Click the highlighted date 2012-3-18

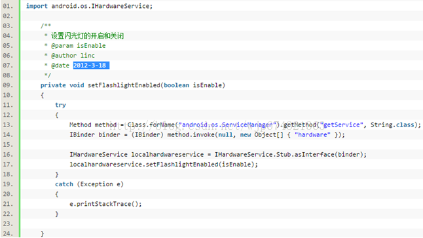(91, 66)
